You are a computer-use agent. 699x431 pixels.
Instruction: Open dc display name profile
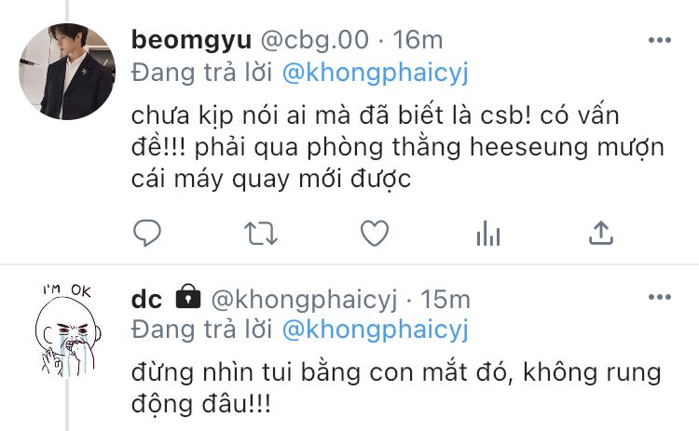coord(146,299)
